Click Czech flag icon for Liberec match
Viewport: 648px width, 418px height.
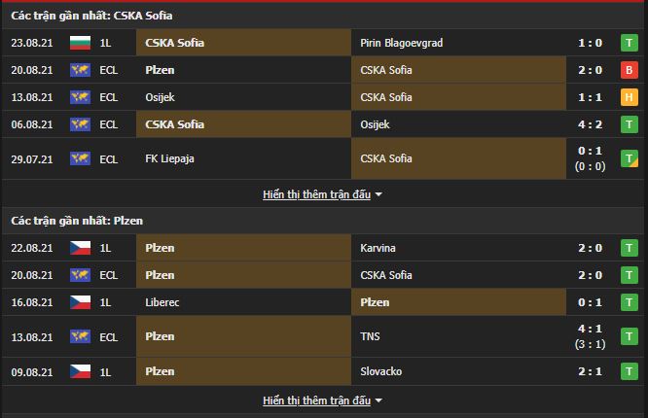[80, 302]
